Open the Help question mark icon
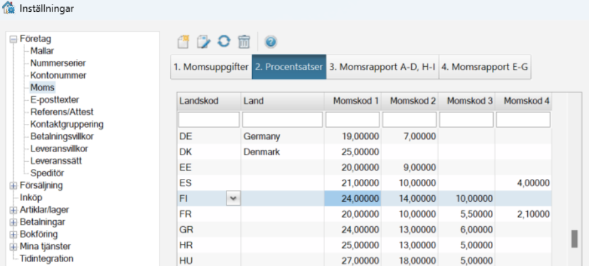 271,41
